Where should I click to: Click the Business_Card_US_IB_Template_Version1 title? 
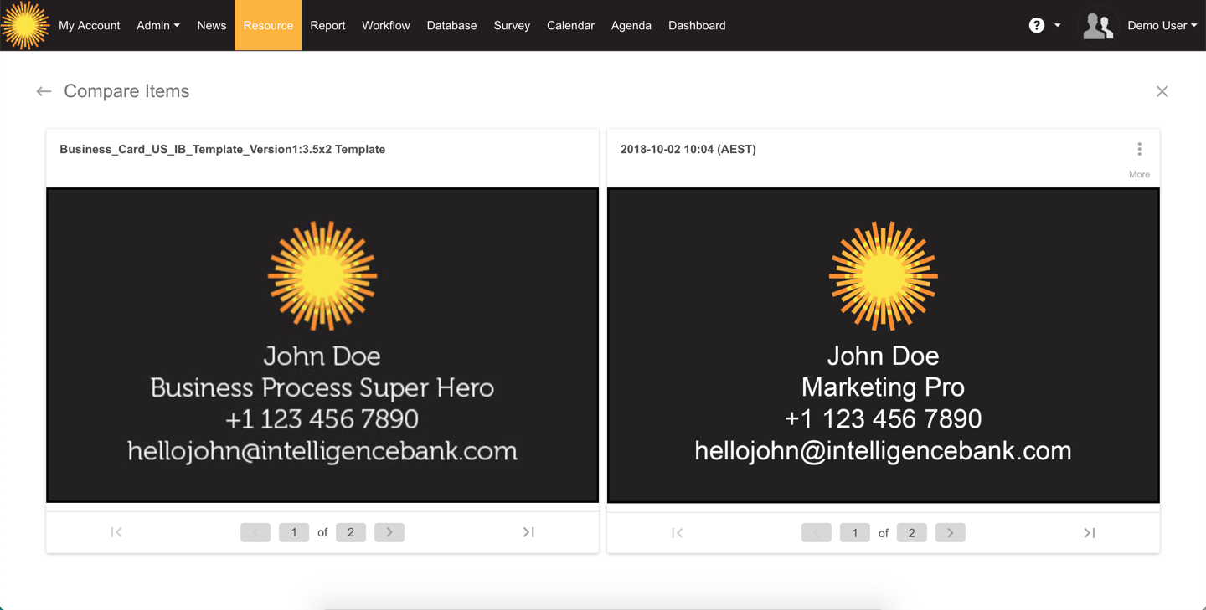(222, 149)
